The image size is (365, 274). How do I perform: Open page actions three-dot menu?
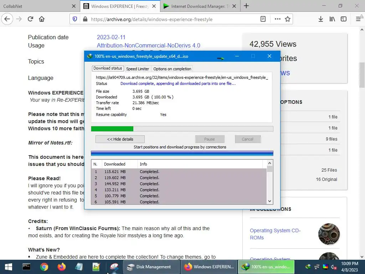click(x=277, y=19)
